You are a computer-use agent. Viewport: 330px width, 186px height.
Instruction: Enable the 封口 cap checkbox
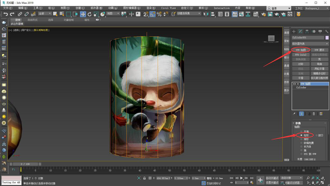coord(316,135)
